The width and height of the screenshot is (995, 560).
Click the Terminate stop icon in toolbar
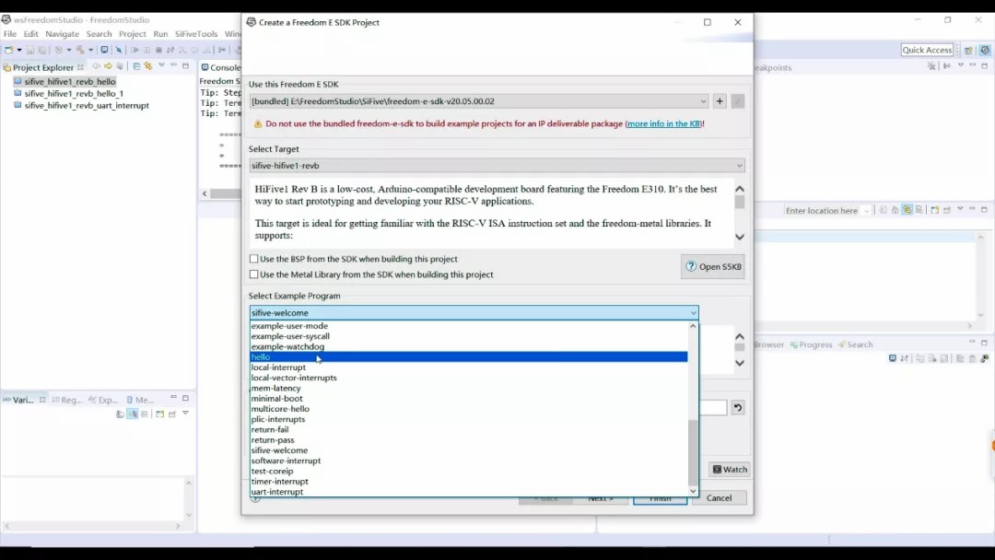click(158, 50)
